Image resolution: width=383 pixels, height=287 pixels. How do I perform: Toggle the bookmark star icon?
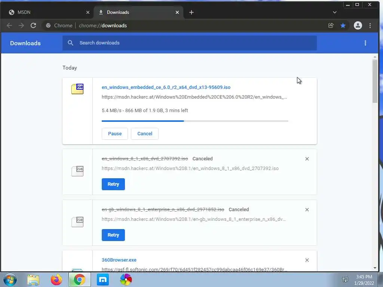[343, 25]
